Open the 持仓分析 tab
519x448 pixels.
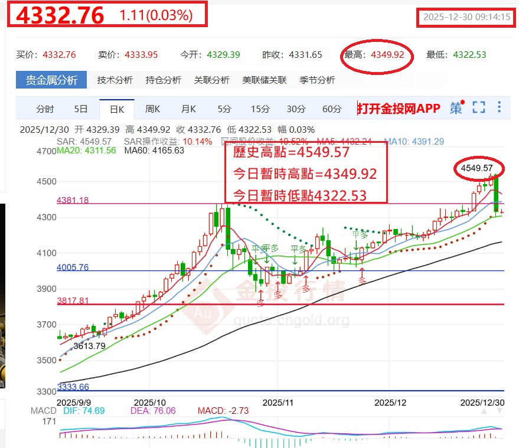coord(163,80)
